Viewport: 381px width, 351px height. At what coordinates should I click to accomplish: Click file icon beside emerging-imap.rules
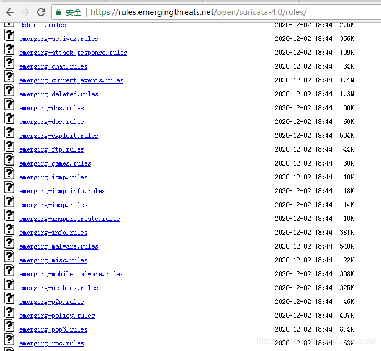pyautogui.click(x=9, y=201)
